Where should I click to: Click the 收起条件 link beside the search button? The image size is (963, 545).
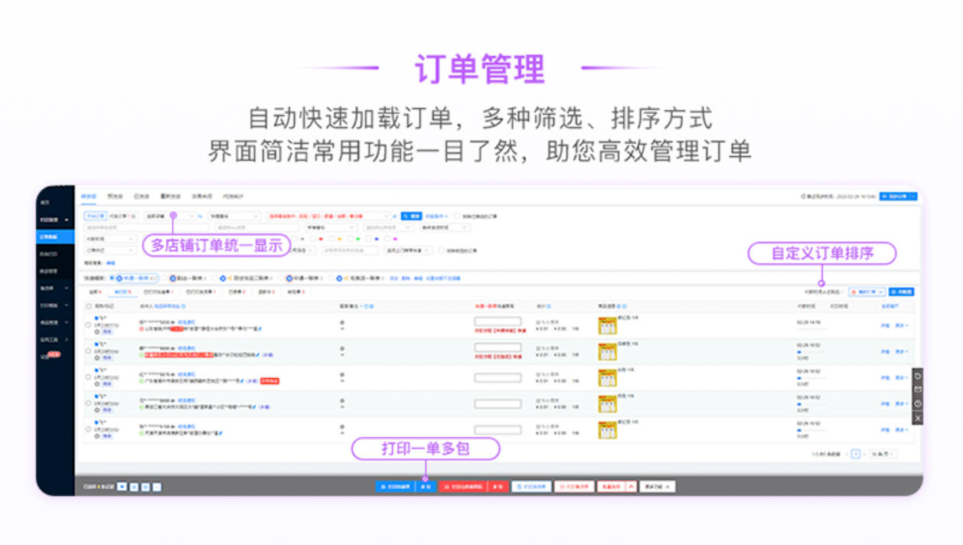[x=436, y=217]
